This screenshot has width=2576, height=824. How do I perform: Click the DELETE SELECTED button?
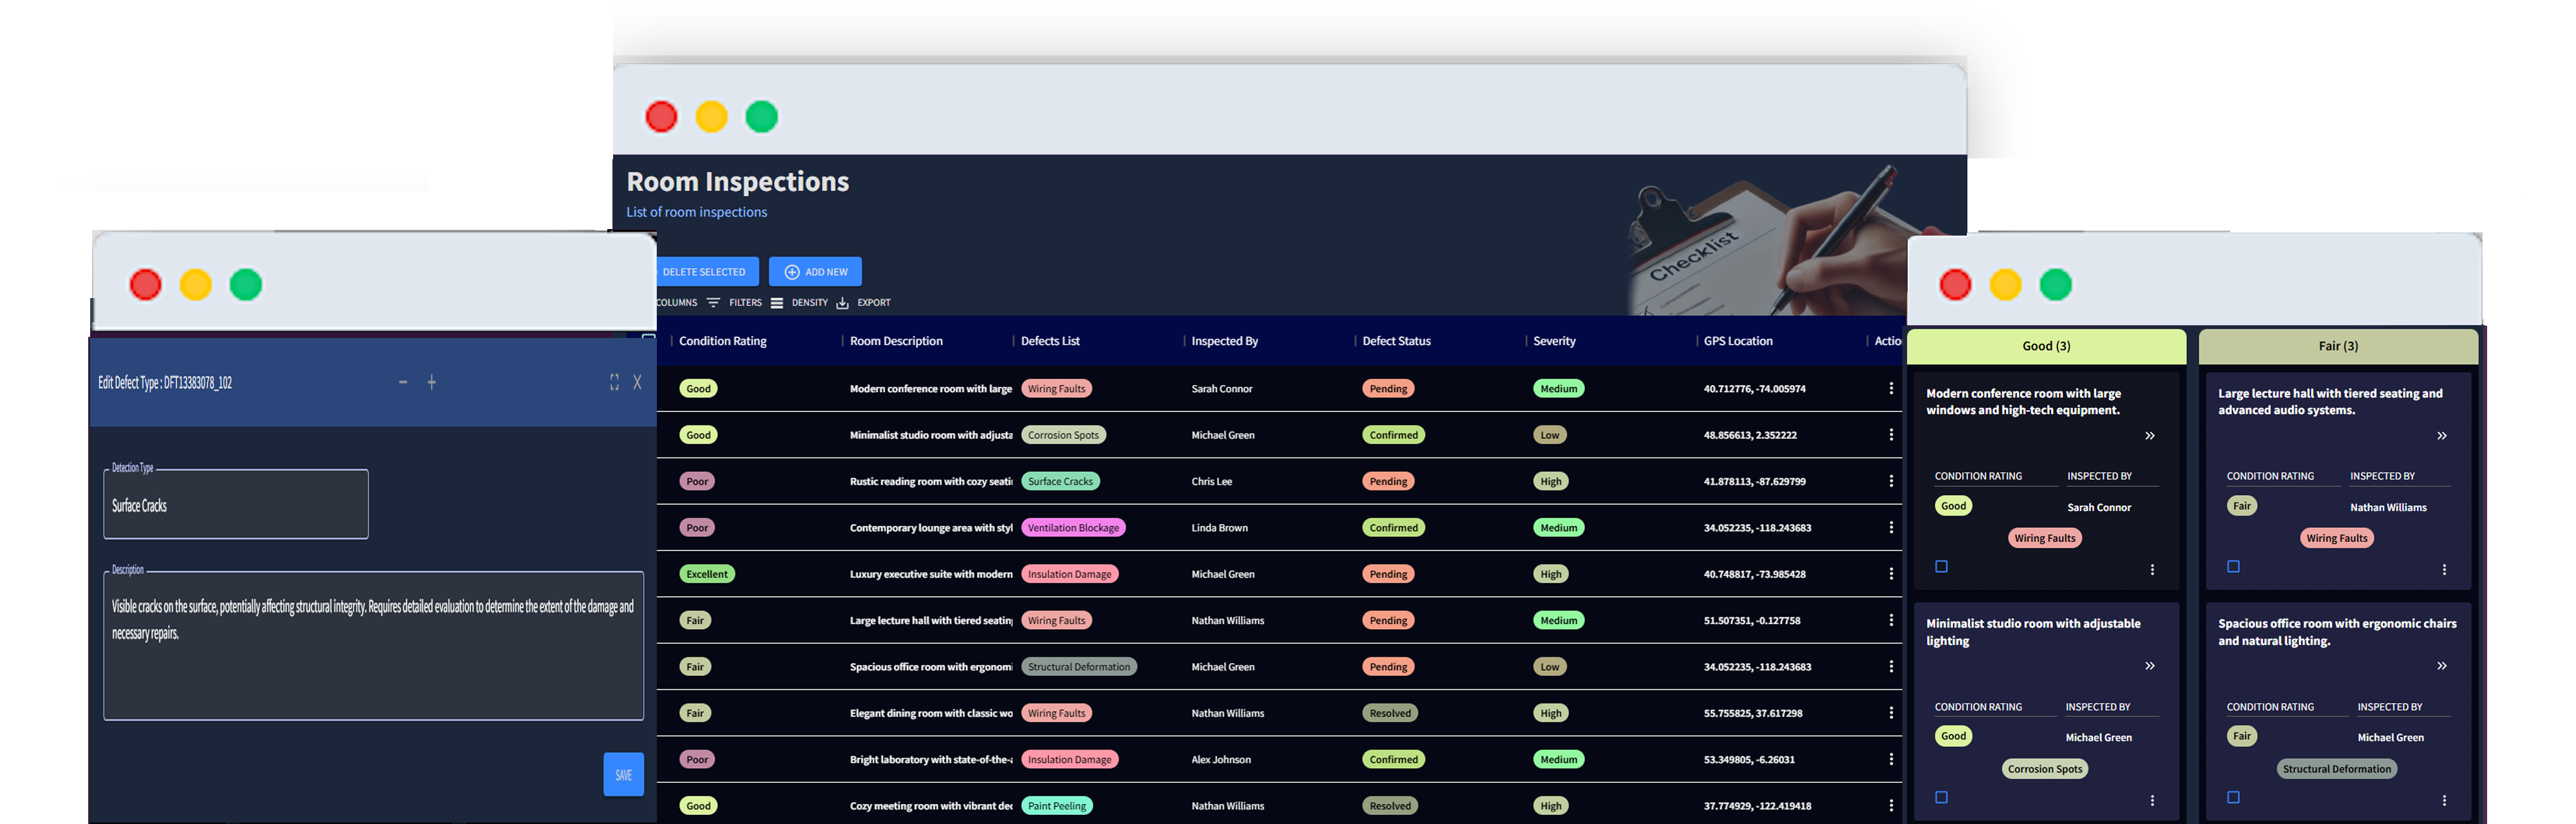704,271
